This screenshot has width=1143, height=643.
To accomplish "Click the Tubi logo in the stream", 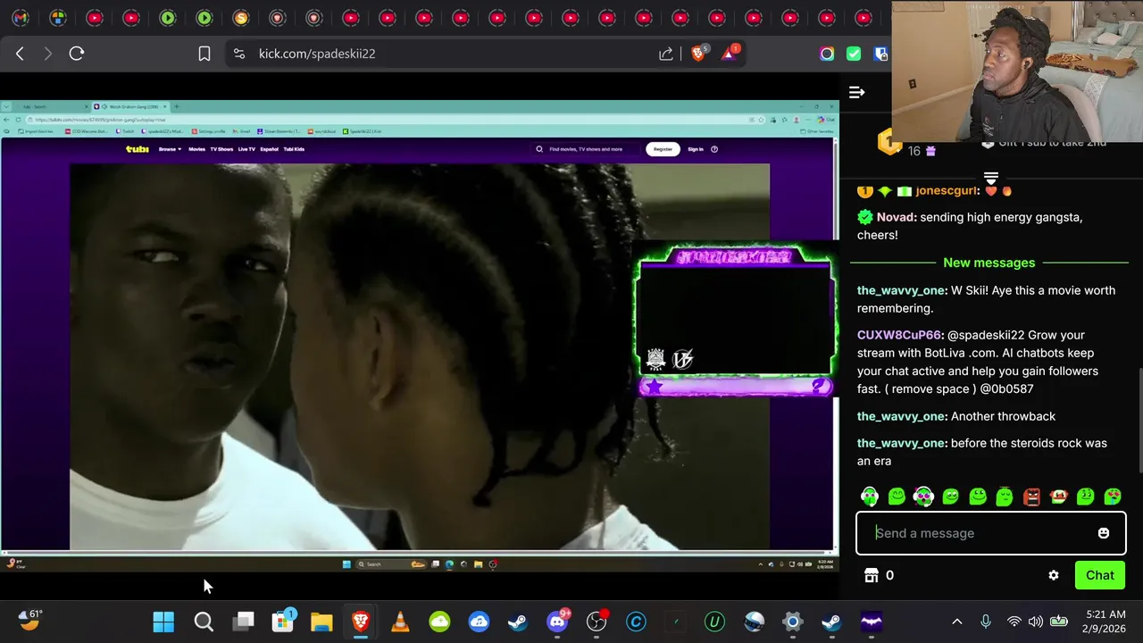I will click(138, 149).
